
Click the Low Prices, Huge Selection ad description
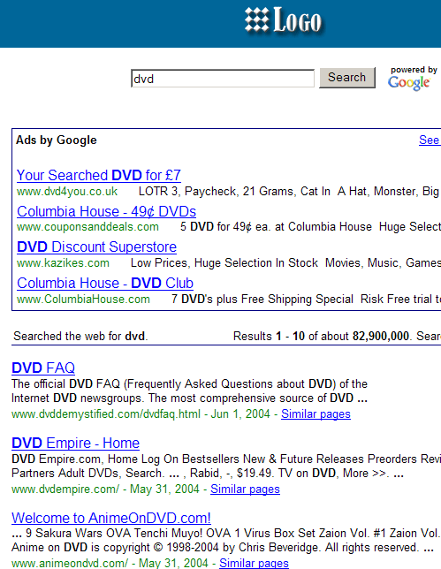pos(285,262)
